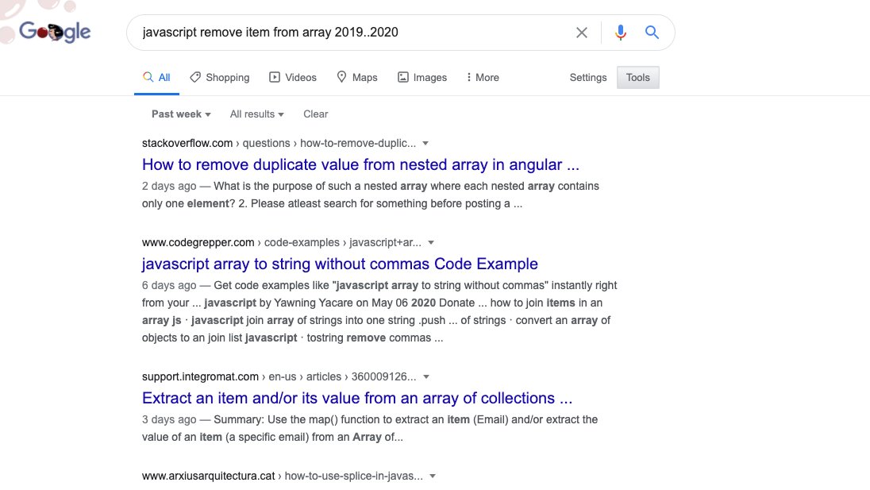Open the All results dropdown
Image resolution: width=870 pixels, height=490 pixels.
coord(257,114)
